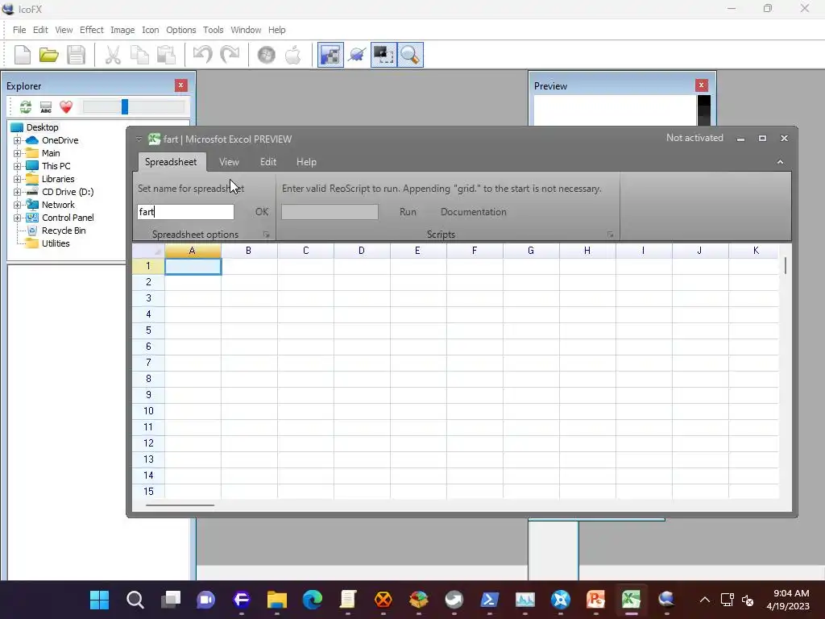Select column A header
Viewport: 825px width, 619px height.
[x=193, y=251]
